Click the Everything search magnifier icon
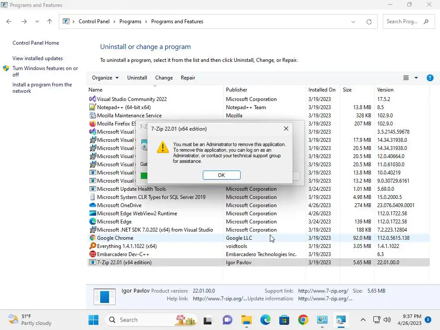 click(x=92, y=246)
